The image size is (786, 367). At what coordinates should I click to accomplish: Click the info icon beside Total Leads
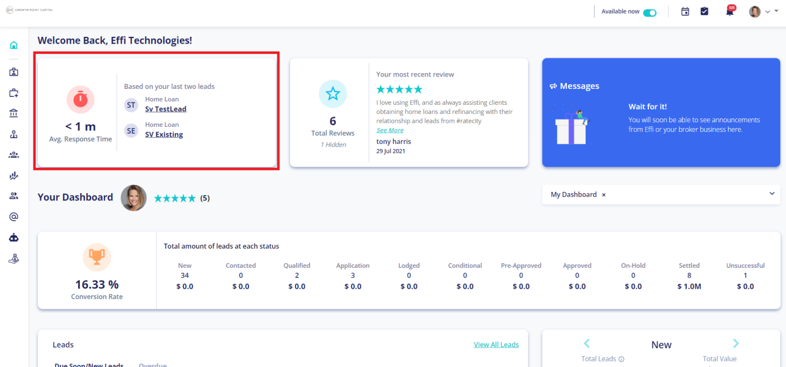621,359
